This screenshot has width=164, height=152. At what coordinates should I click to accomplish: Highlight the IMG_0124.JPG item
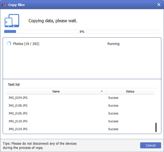(18, 129)
